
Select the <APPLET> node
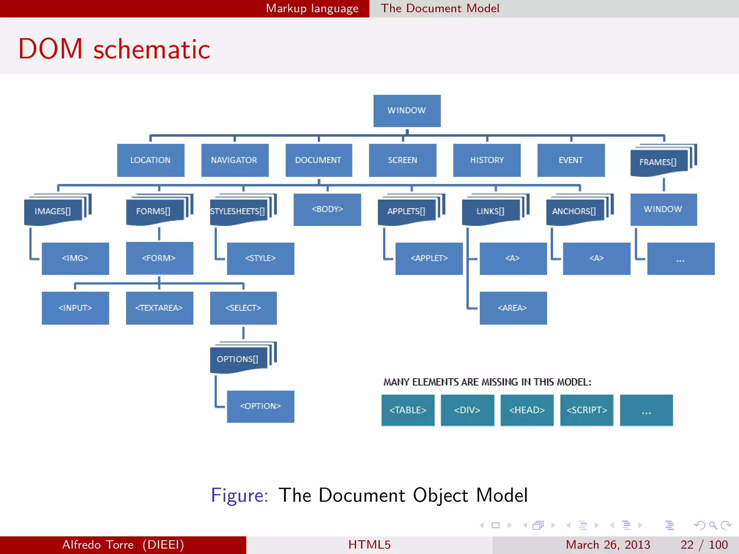pyautogui.click(x=429, y=259)
